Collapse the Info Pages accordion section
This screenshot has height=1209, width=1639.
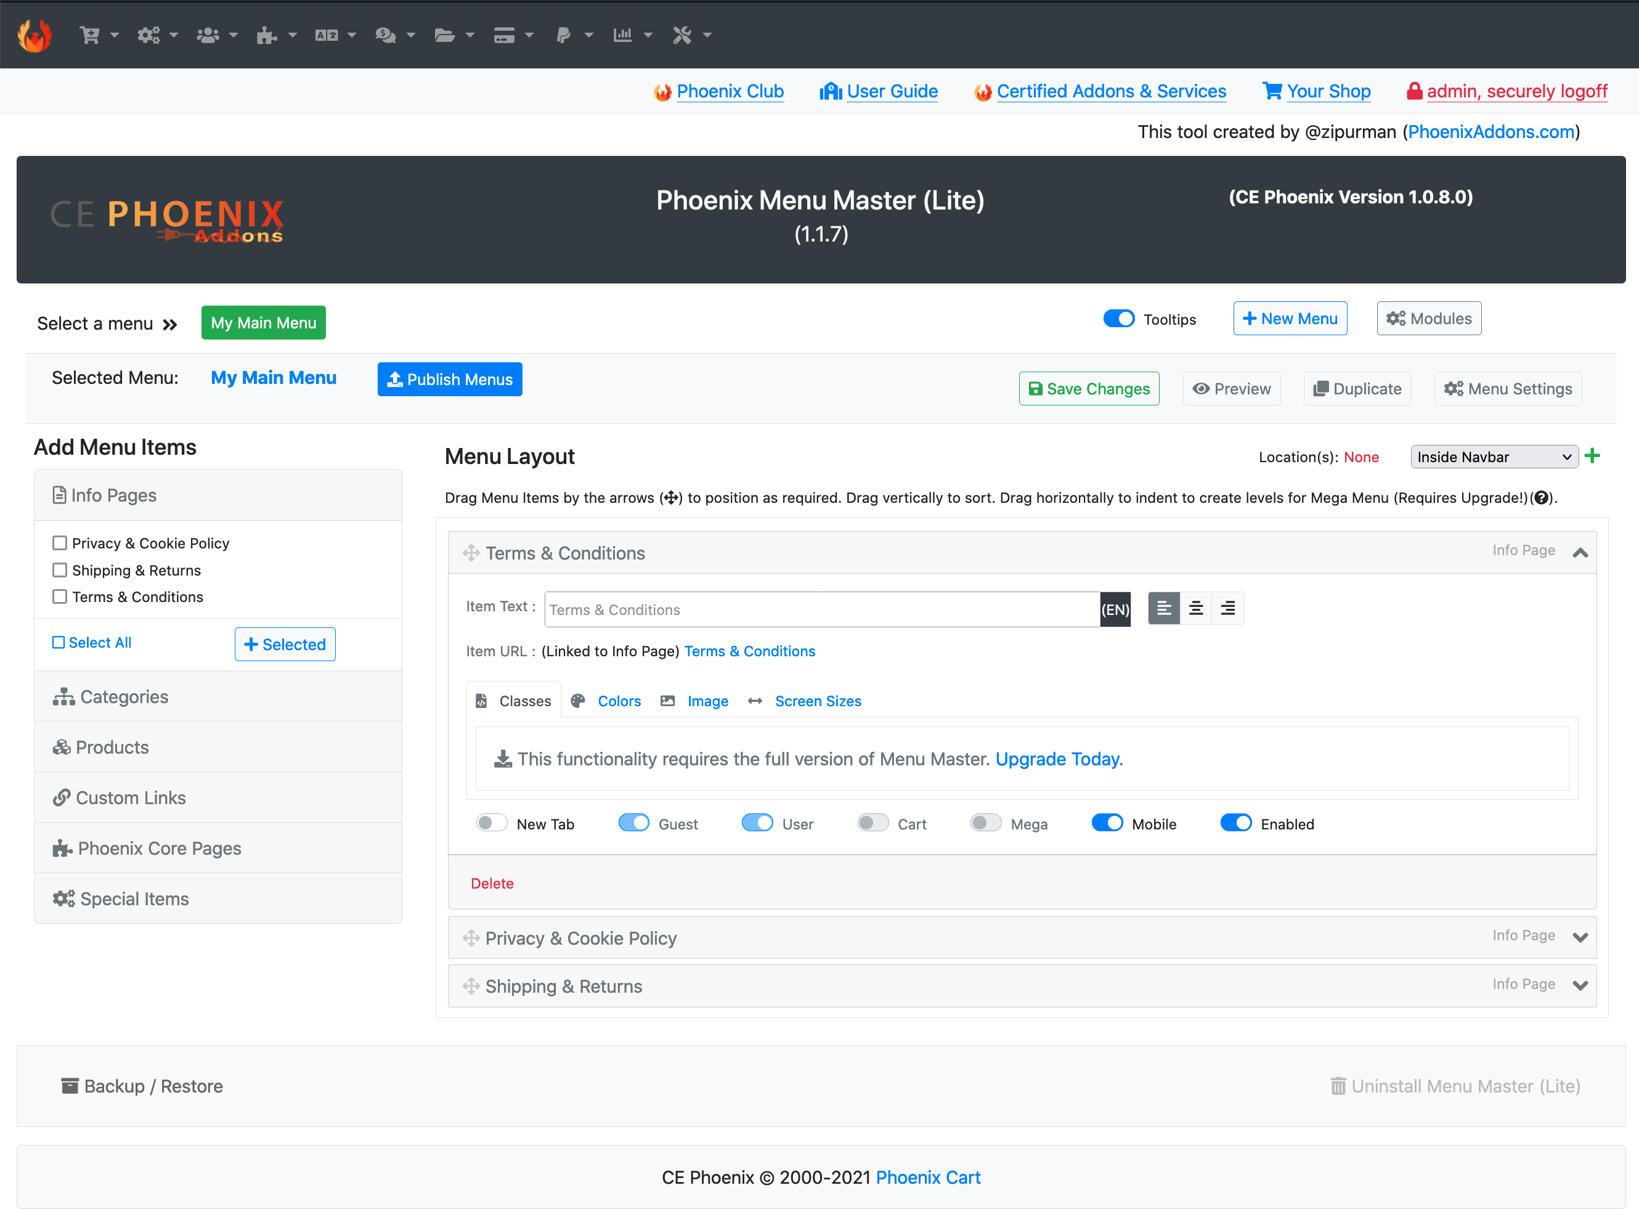(x=218, y=495)
